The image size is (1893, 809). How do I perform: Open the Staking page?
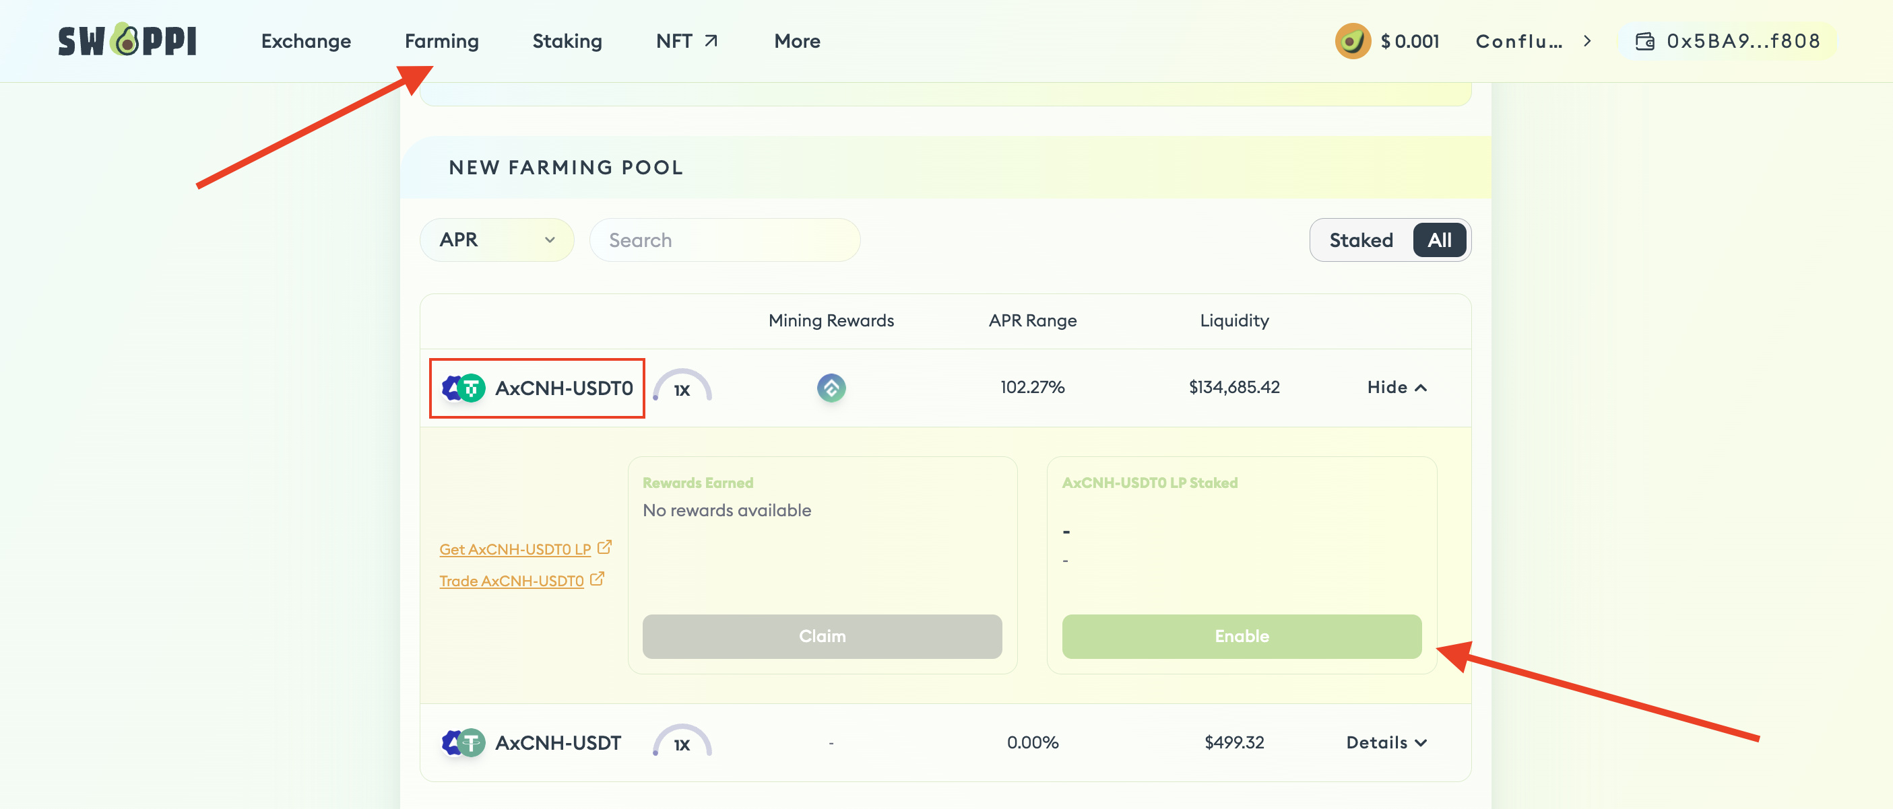tap(567, 41)
